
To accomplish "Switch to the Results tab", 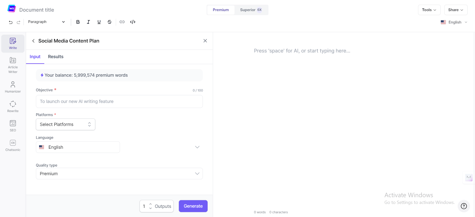I will click(56, 57).
